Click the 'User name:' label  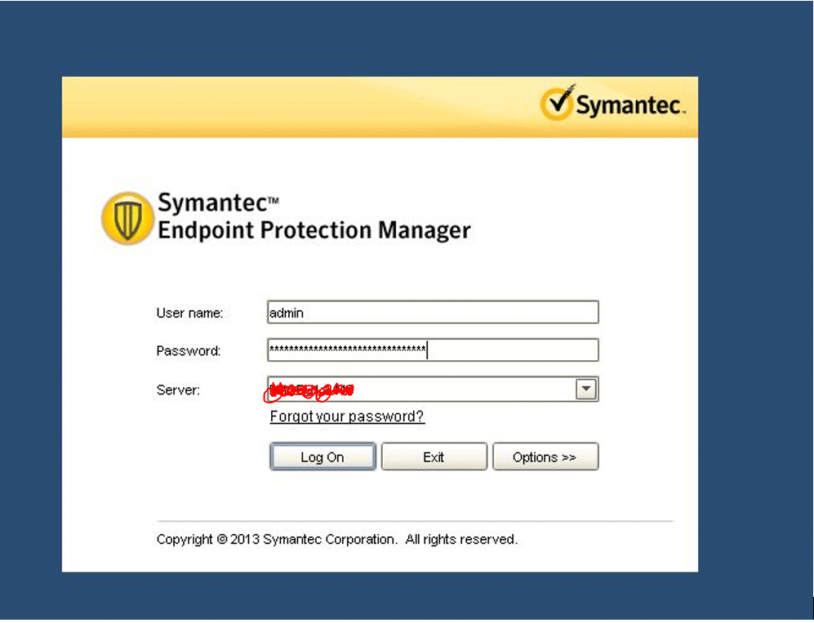(x=189, y=313)
